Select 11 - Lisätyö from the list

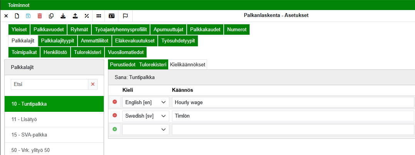pos(54,120)
